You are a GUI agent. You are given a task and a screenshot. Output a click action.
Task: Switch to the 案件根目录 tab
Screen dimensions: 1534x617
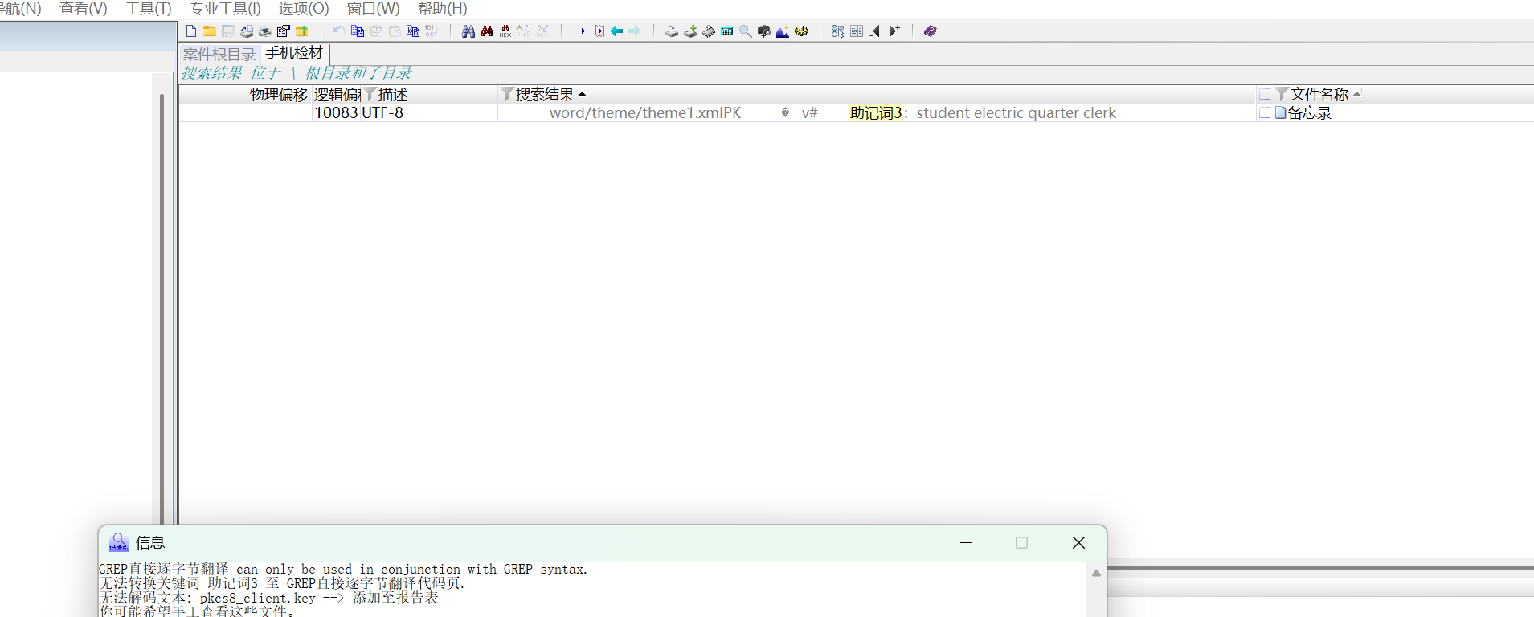pyautogui.click(x=219, y=54)
